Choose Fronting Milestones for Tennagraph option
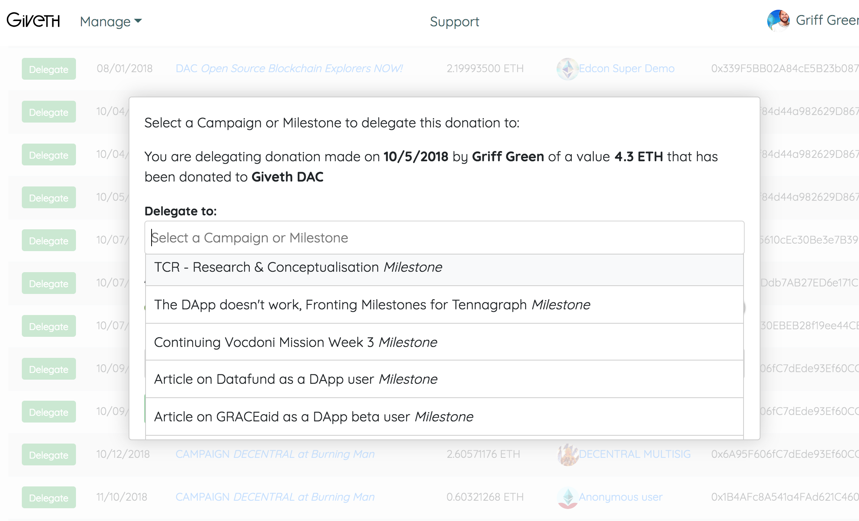 click(444, 305)
